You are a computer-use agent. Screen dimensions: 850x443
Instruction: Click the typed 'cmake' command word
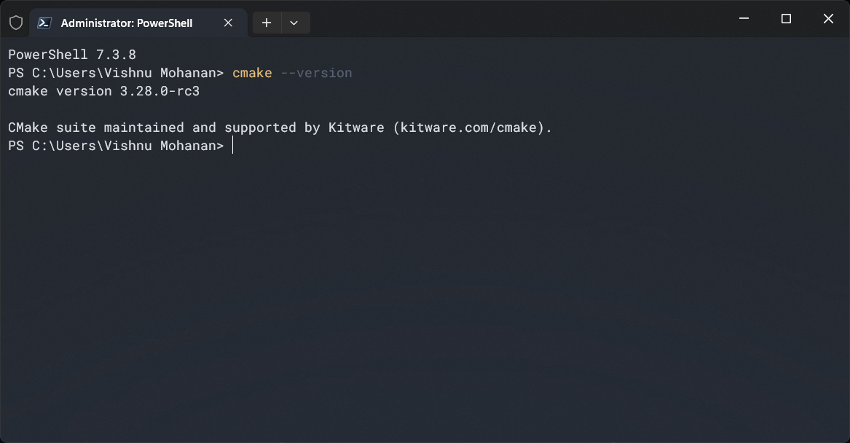point(252,73)
